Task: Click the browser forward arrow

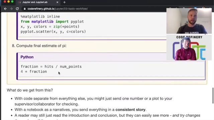Action: point(11,9)
